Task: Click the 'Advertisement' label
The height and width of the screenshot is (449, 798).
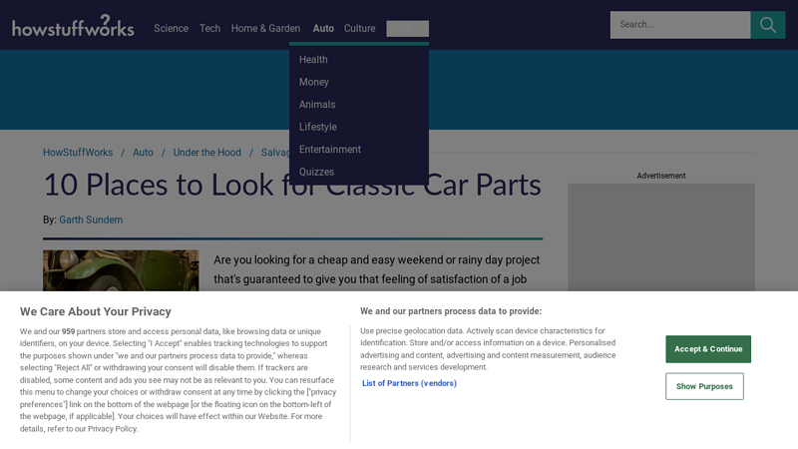Action: coord(661,176)
